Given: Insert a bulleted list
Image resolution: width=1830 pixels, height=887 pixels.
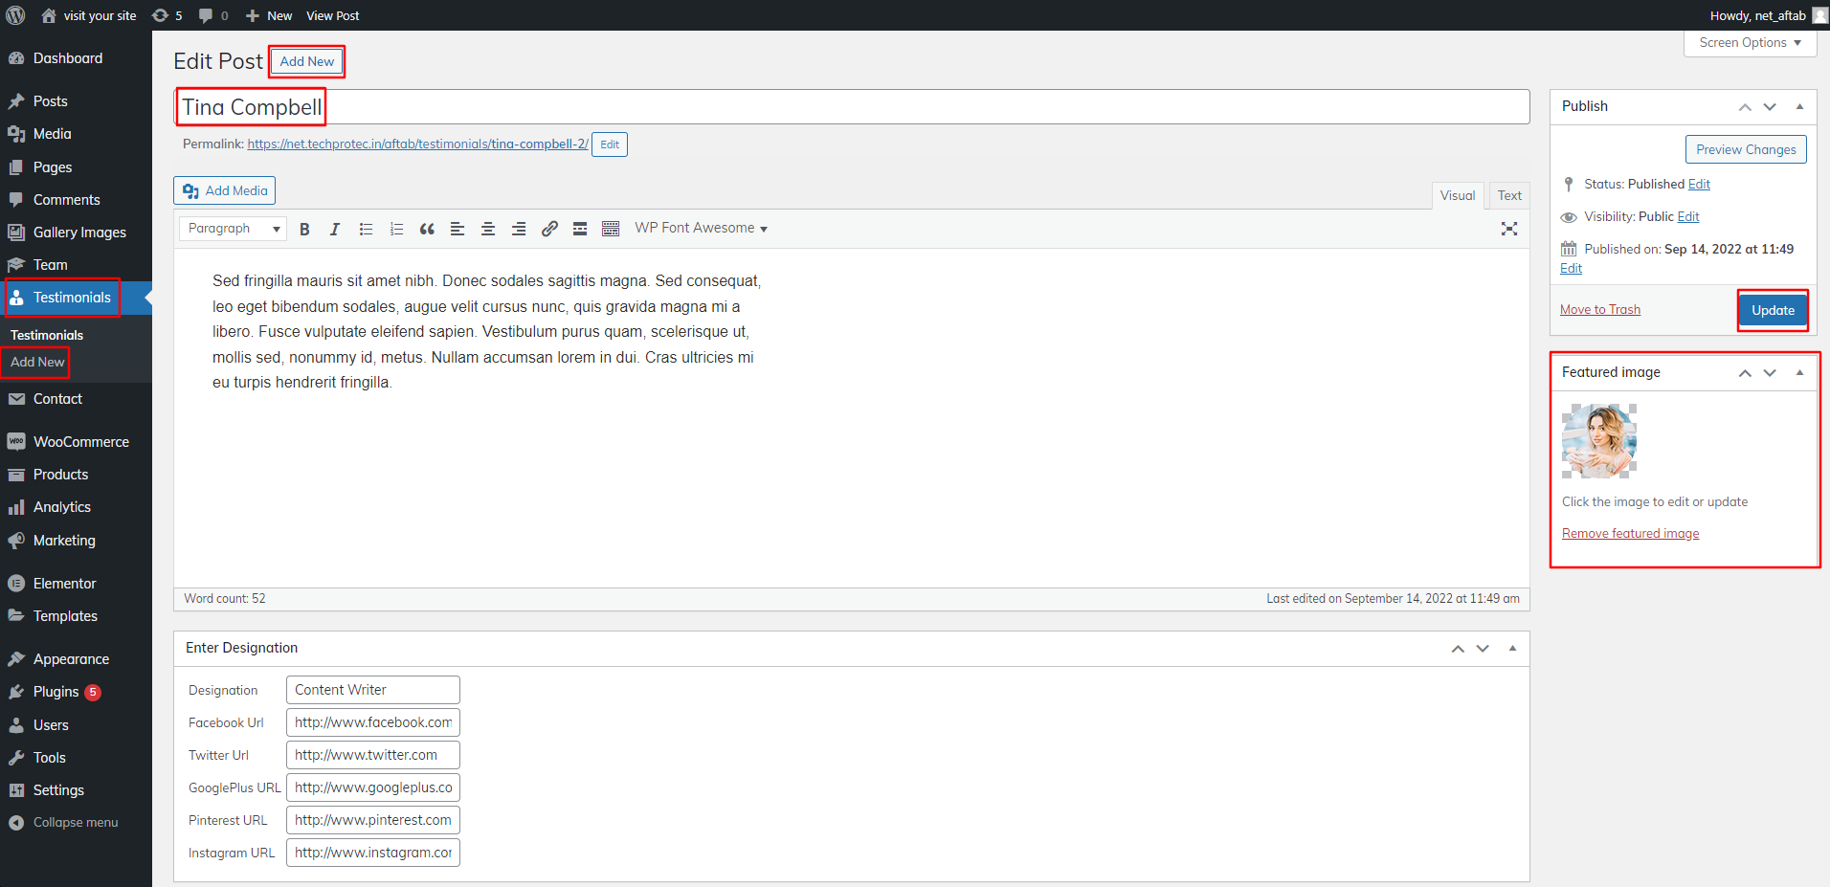Looking at the screenshot, I should 366,229.
